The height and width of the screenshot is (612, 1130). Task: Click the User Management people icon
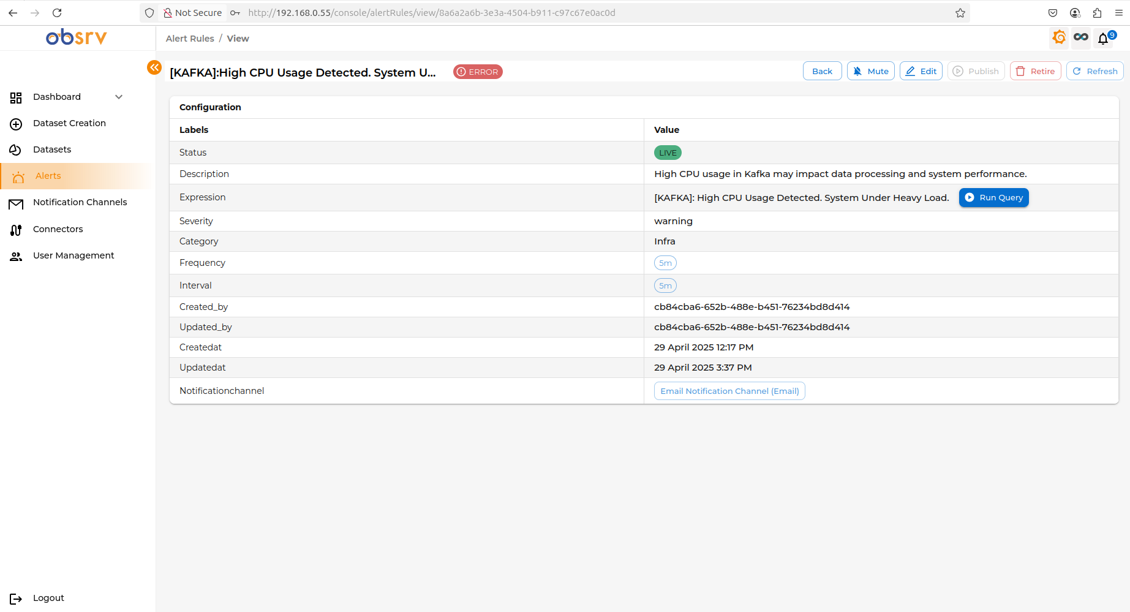(16, 256)
